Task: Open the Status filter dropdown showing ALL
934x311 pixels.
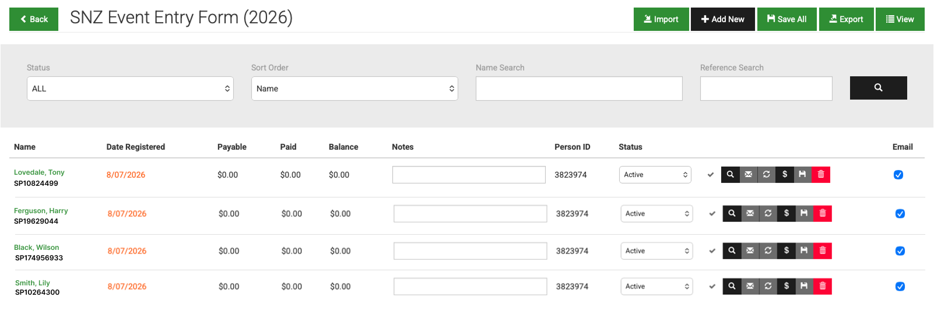Action: coord(130,89)
